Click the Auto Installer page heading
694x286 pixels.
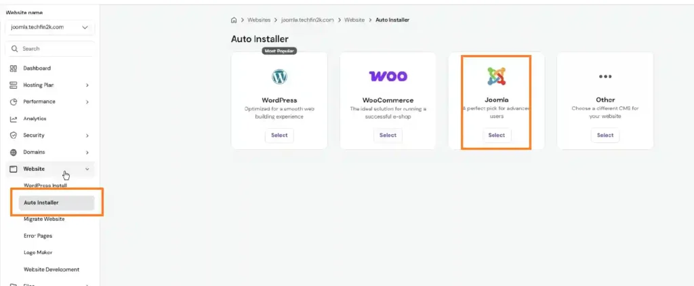(260, 39)
